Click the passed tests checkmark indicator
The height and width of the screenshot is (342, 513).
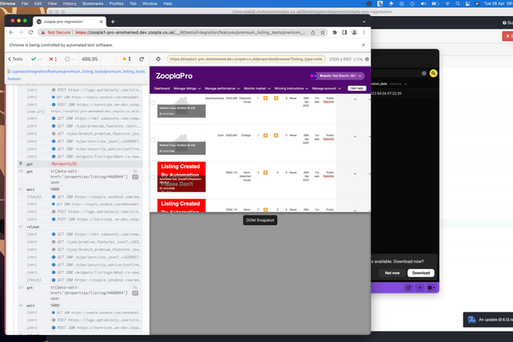[x=37, y=59]
